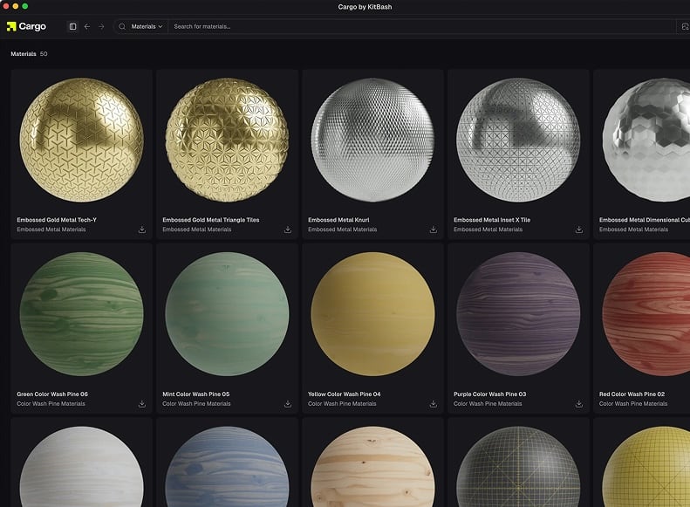
Task: Select the Yellow Color Wash Pine sphere thumbnail
Action: (372, 313)
